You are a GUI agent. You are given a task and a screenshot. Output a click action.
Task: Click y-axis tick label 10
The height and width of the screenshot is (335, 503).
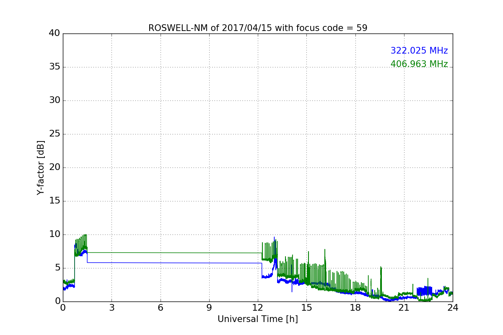[54, 234]
